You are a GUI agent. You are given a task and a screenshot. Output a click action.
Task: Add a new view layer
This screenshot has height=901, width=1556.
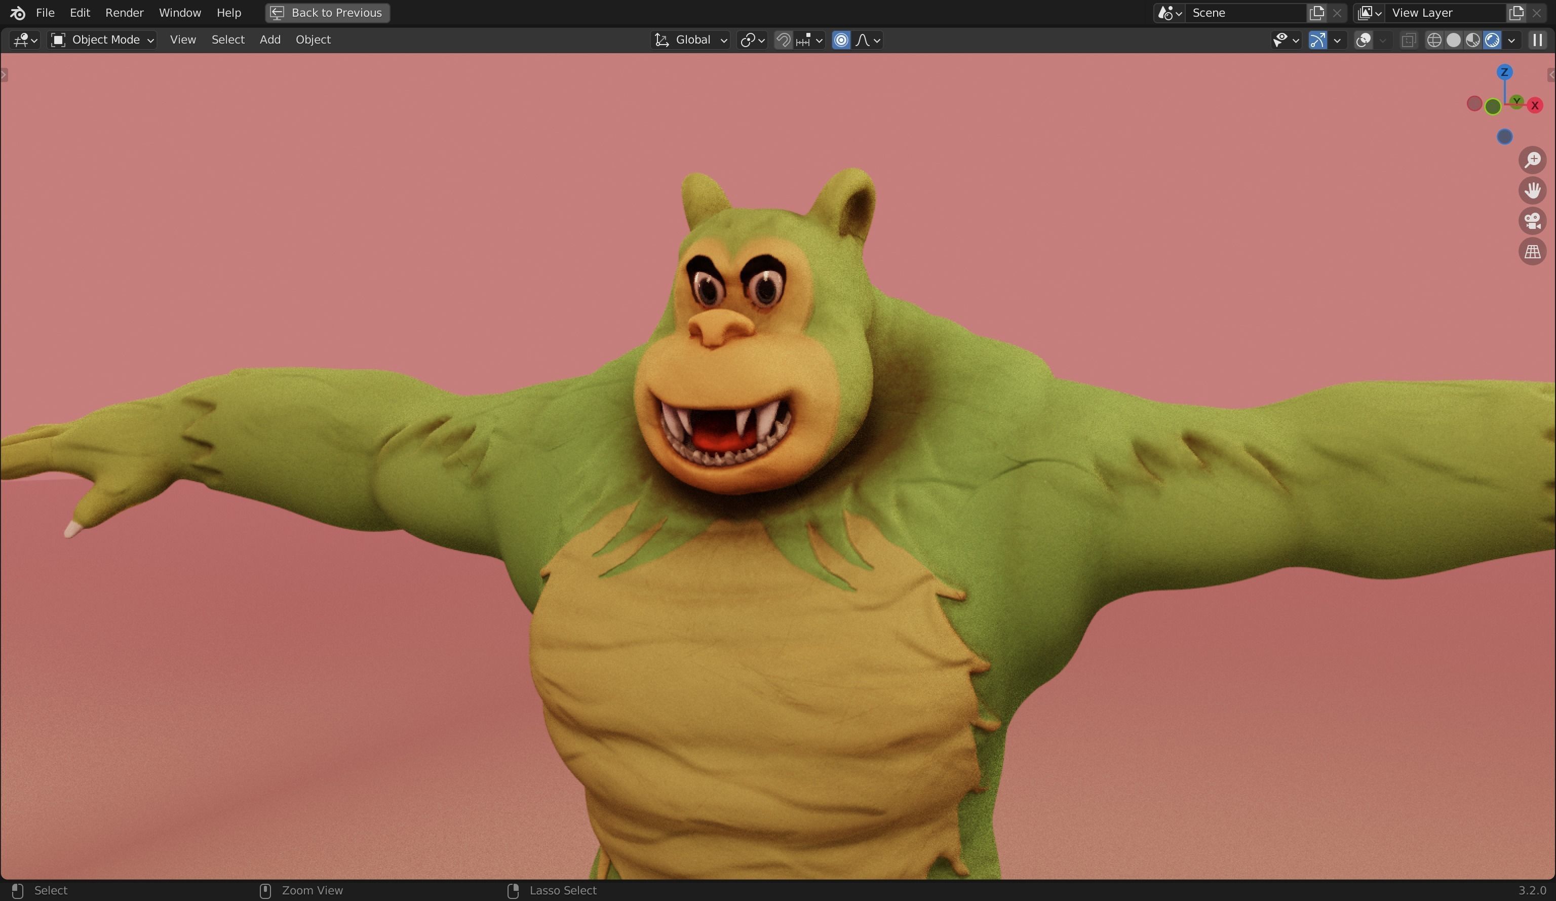coord(1516,13)
